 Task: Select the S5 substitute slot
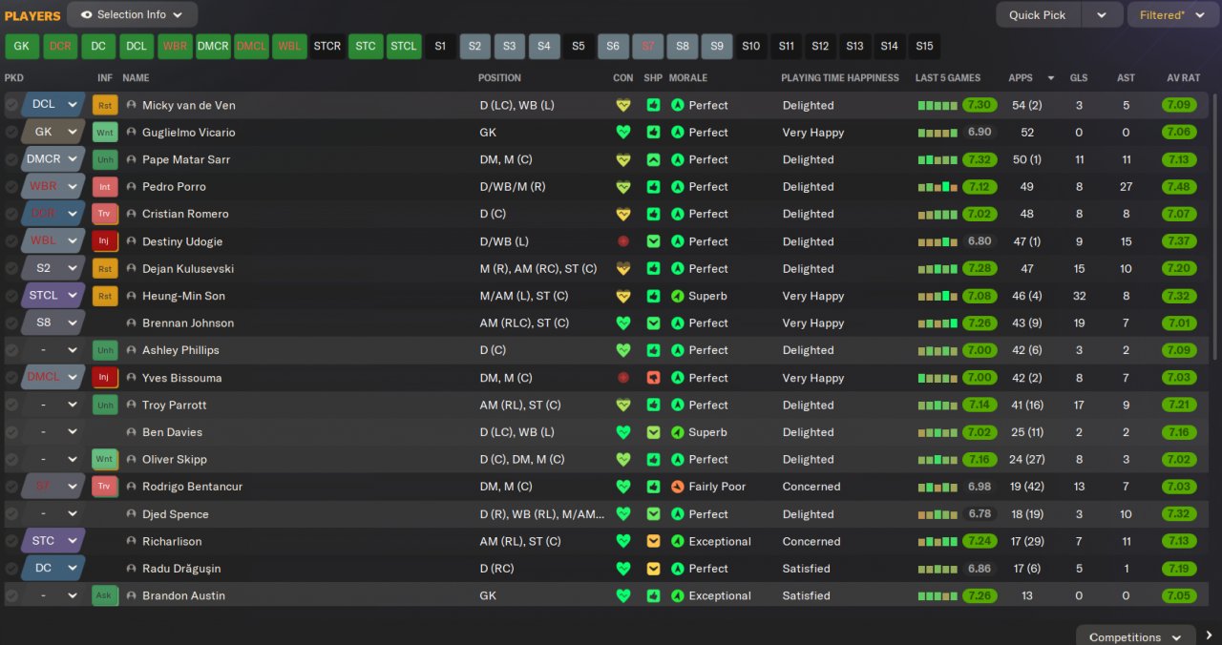[578, 46]
